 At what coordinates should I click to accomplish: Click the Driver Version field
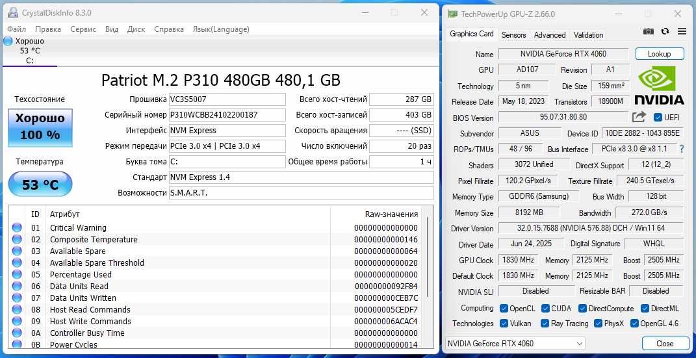pyautogui.click(x=591, y=228)
